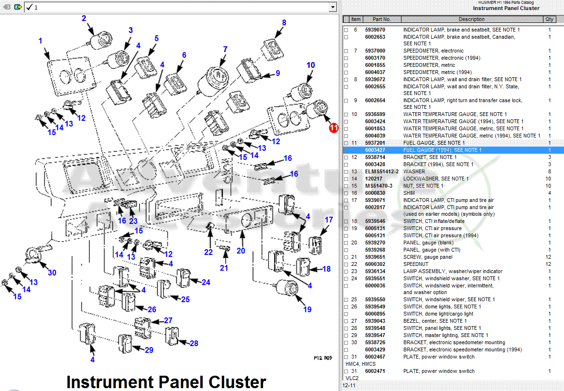This screenshot has height=391, width=564.
Task: Toggle checkbox for part 5937201 fuel gauge
Action: tap(346, 143)
